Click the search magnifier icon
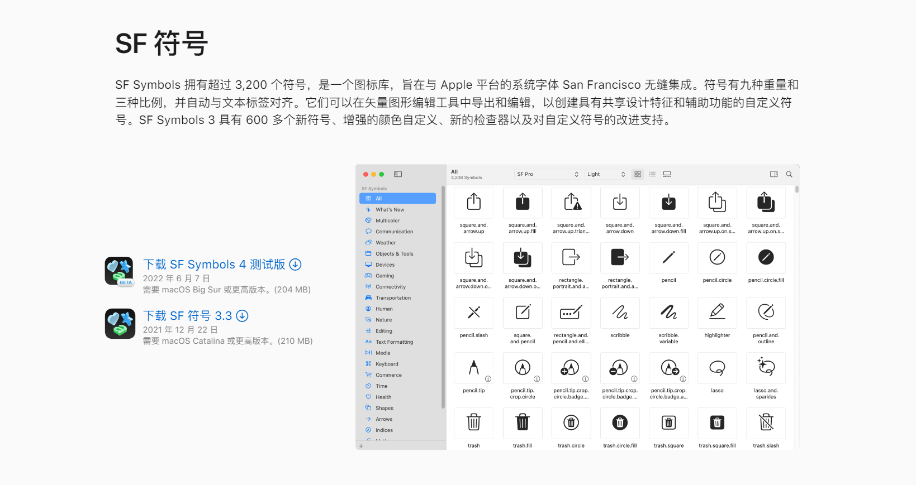The width and height of the screenshot is (916, 485). coord(789,174)
